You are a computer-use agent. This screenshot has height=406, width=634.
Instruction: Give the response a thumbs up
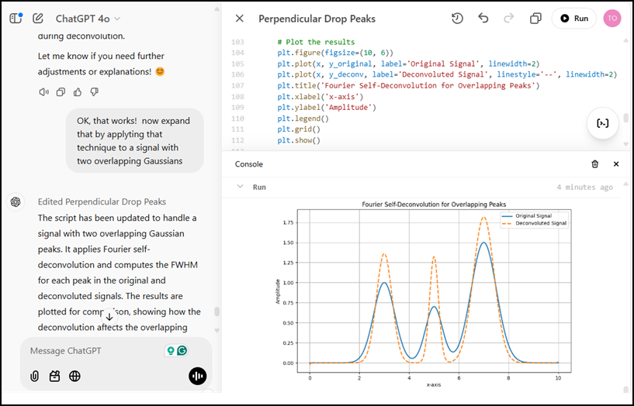(78, 92)
